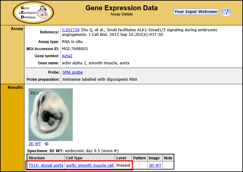Open the TS15: dorsal aorta structure link
243x172 pixels.
coord(46,166)
